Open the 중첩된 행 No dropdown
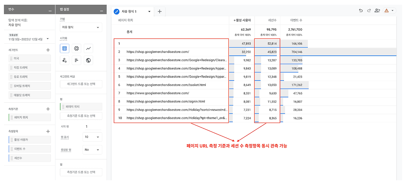The height and width of the screenshot is (185, 407). (92, 150)
